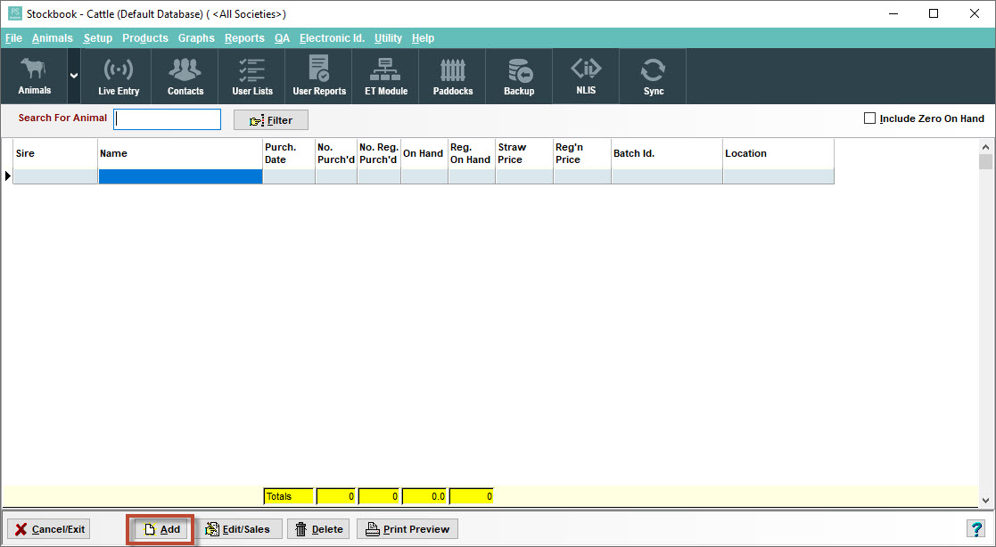Start a Backup from the toolbar
This screenshot has height=547, width=996.
(519, 76)
